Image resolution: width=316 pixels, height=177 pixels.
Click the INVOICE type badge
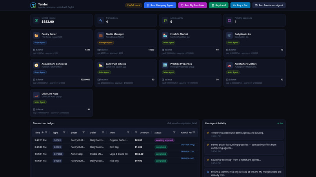click(x=58, y=154)
